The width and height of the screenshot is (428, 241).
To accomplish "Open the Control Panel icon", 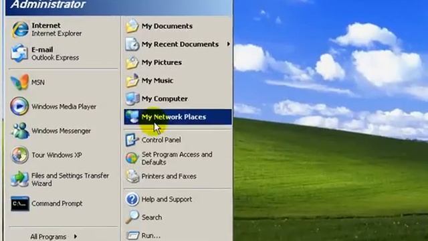I will [132, 140].
